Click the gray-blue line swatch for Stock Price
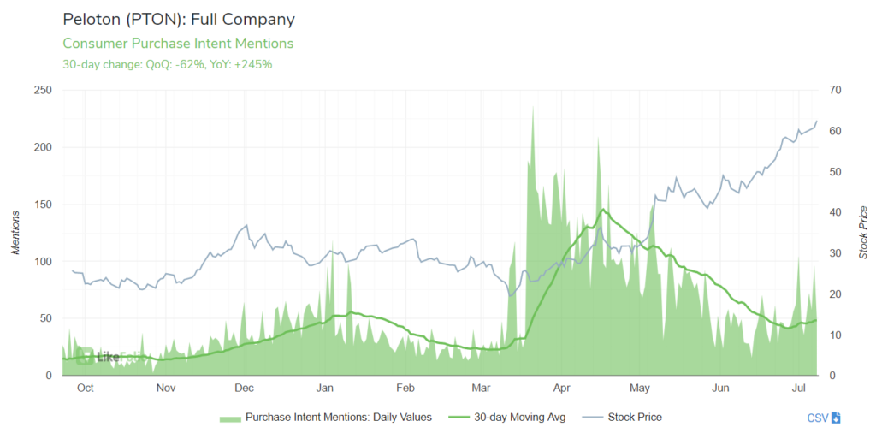This screenshot has width=876, height=439. pos(593,418)
